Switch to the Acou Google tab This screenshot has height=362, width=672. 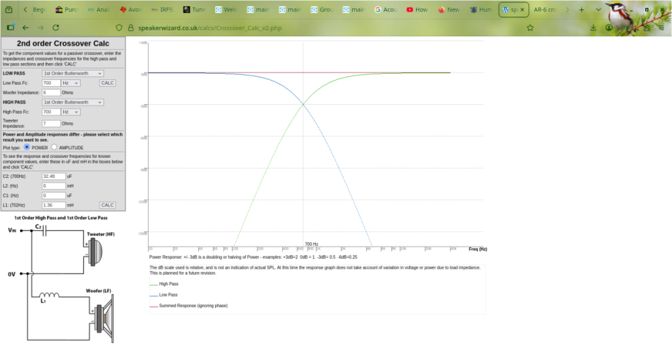click(386, 9)
